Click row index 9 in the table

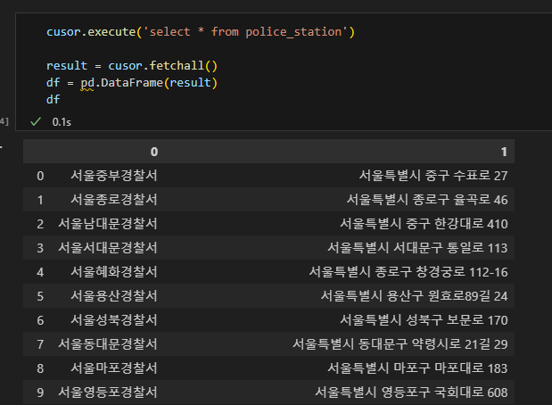(x=40, y=393)
